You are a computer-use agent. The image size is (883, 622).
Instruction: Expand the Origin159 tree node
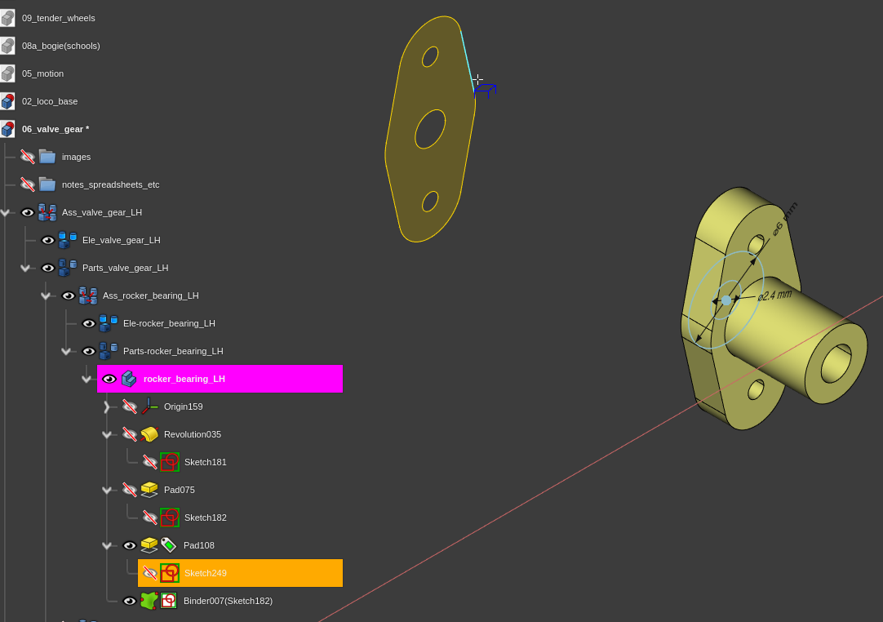point(107,407)
